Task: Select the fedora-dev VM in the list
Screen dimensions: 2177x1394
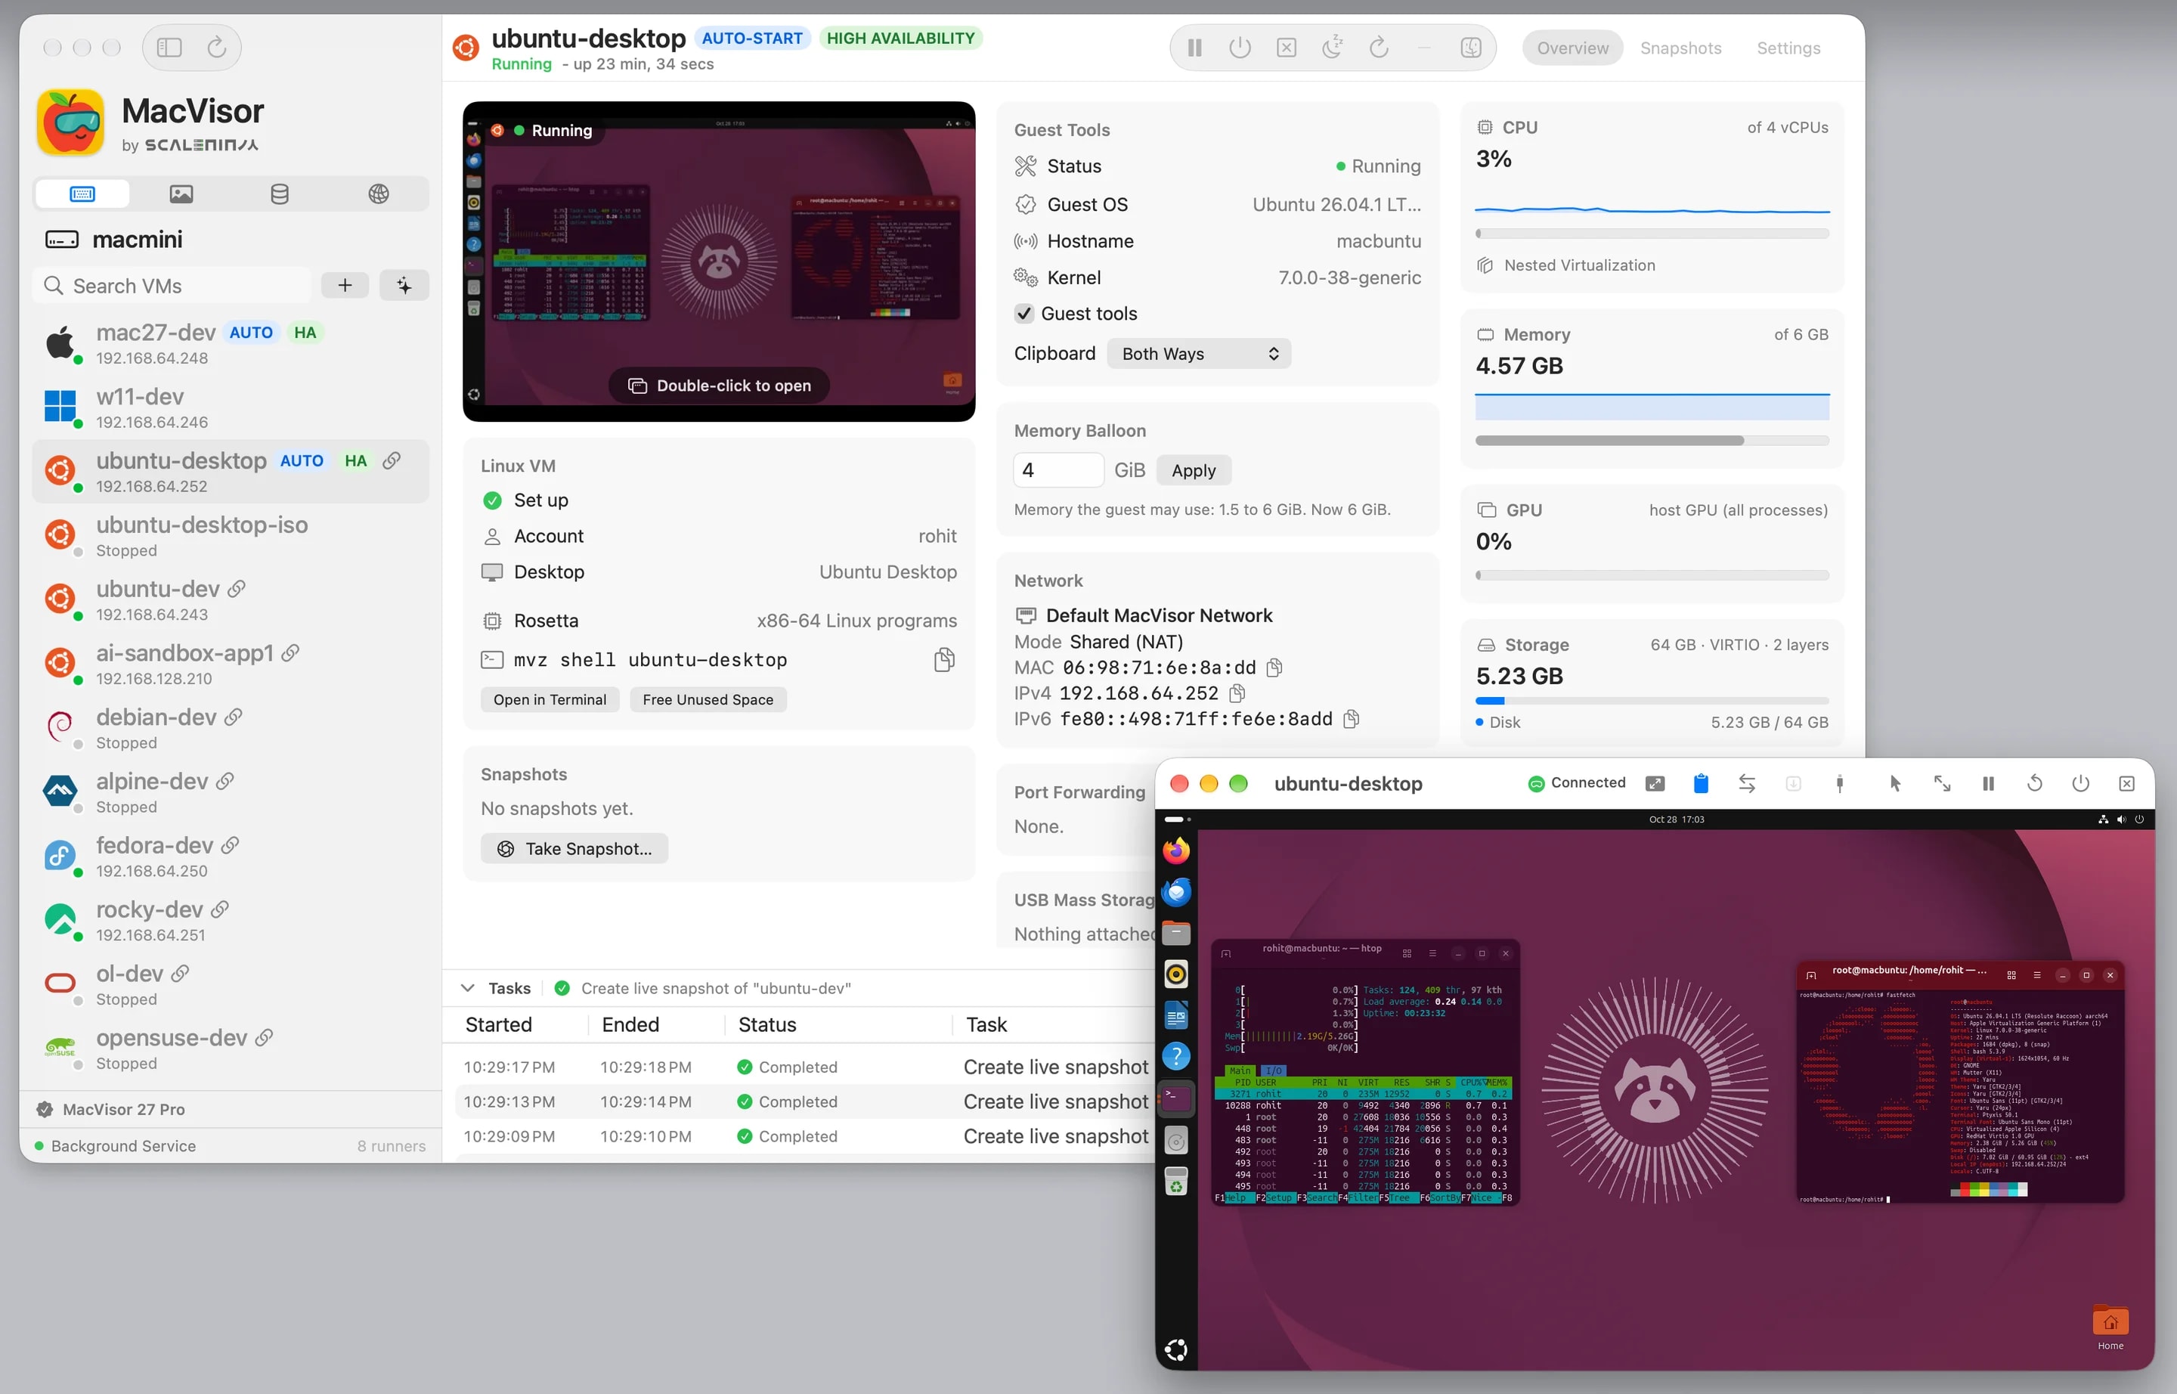Action: click(231, 857)
